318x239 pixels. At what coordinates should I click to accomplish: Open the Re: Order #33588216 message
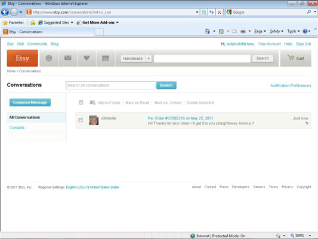coord(180,118)
